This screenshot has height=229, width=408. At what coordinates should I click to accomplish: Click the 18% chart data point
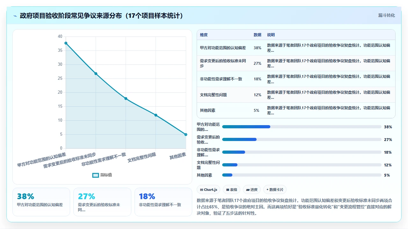coord(126,98)
